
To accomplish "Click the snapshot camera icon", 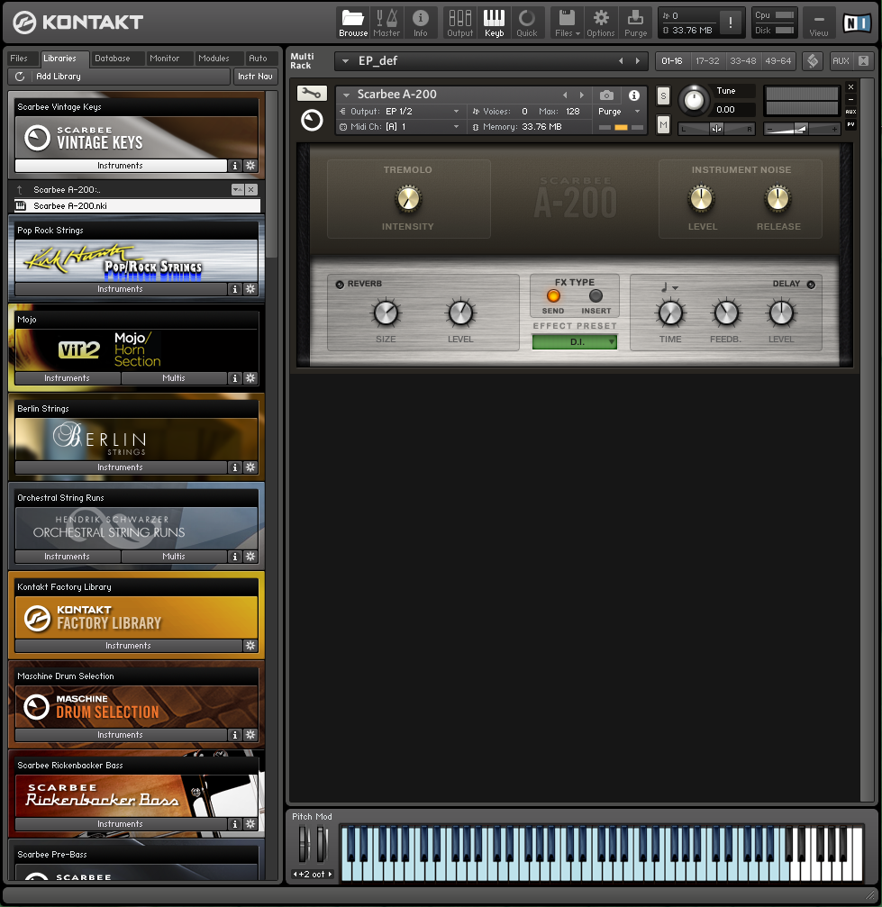I will [606, 95].
